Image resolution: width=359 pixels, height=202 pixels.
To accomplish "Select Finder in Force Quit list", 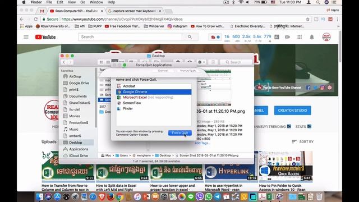I will pyautogui.click(x=154, y=108).
